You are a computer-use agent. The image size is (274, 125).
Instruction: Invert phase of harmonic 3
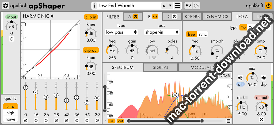tap(46, 120)
